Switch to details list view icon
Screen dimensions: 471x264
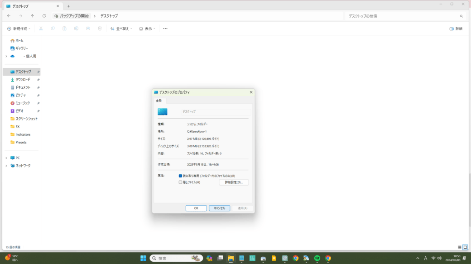[x=460, y=247]
